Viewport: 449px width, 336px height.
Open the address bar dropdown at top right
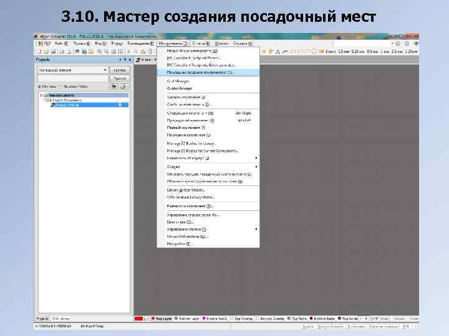[x=392, y=44]
